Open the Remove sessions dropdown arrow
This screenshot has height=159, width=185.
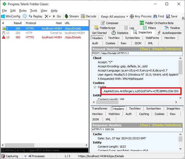[x=50, y=16]
